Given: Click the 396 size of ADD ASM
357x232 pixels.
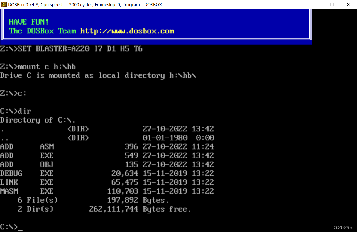Looking at the screenshot, I should coord(131,147).
